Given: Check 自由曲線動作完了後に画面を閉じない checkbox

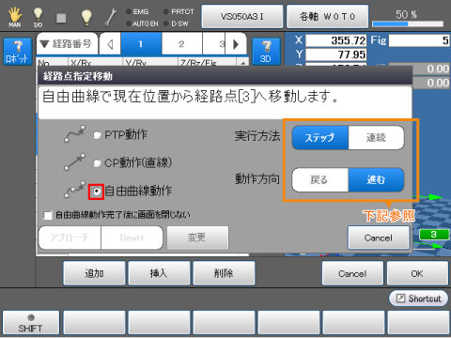Looking at the screenshot, I should click(x=48, y=215).
